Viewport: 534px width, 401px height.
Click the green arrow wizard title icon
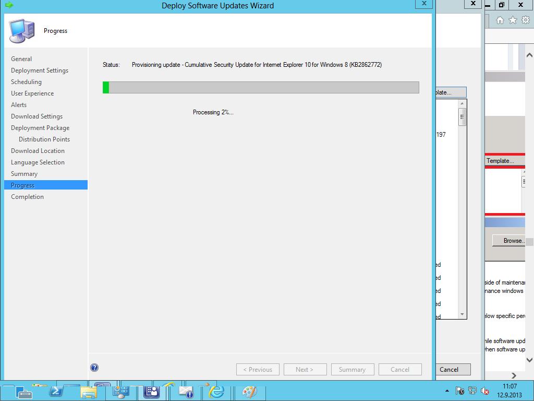[9, 5]
